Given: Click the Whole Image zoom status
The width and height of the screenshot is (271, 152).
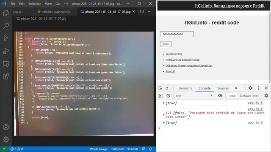Looking at the screenshot, I should [99, 149].
